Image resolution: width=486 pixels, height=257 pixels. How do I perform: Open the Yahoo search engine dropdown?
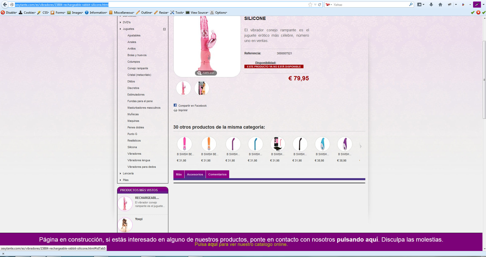[329, 5]
